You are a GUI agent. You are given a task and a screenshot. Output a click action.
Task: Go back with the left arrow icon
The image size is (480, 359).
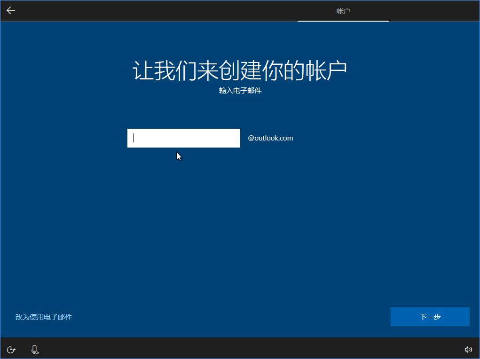pos(11,10)
